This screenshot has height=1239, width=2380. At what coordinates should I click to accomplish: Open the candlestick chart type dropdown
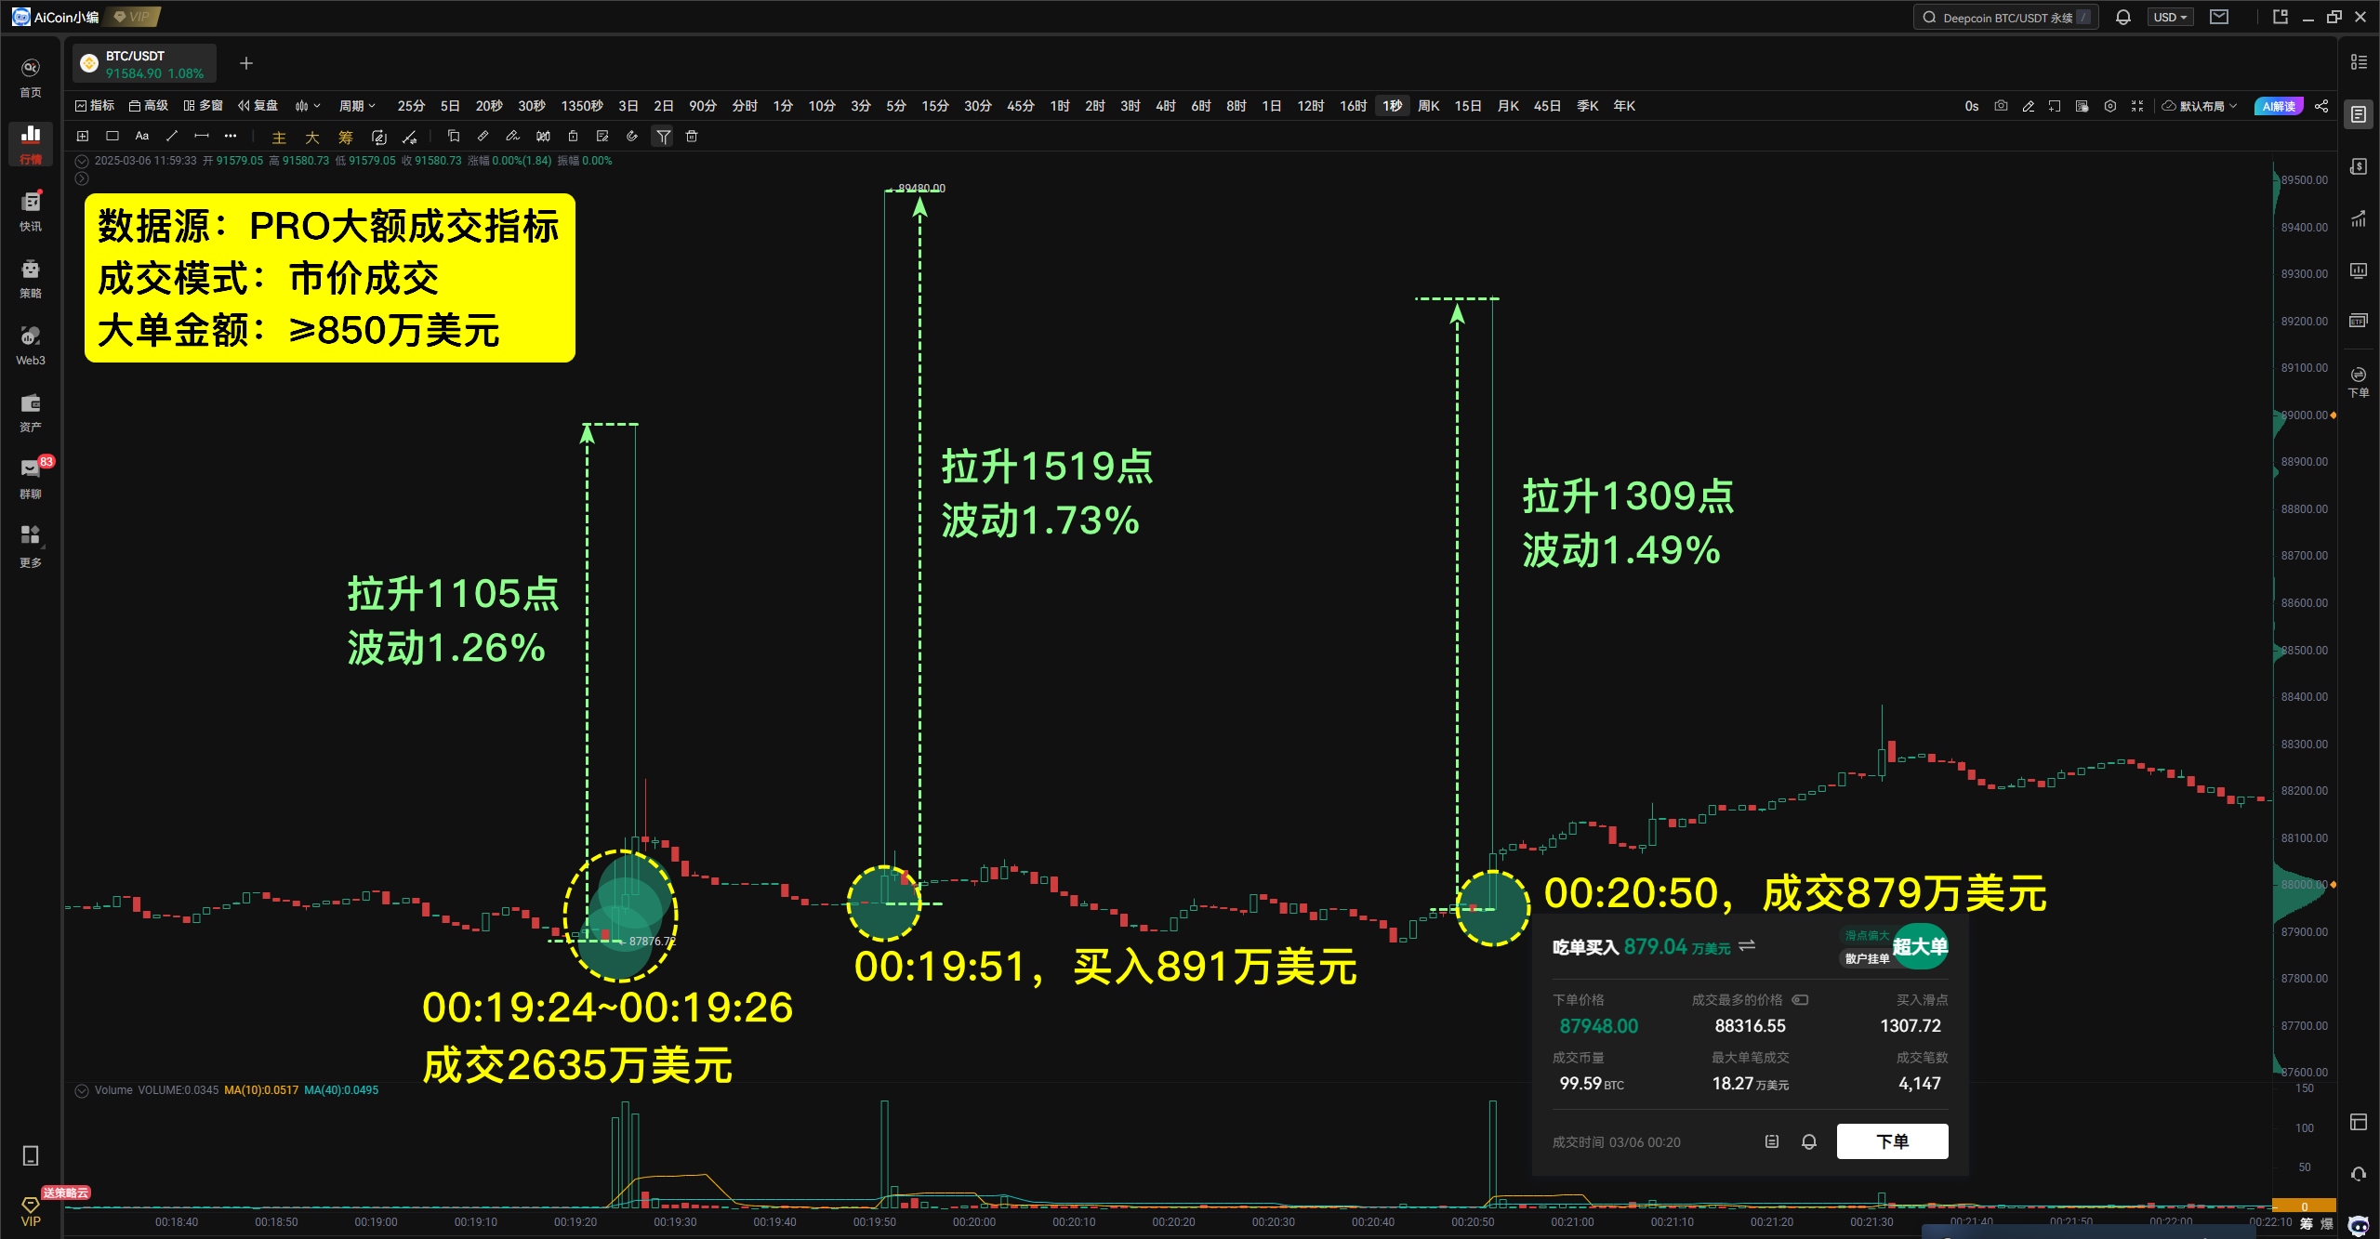[x=308, y=106]
